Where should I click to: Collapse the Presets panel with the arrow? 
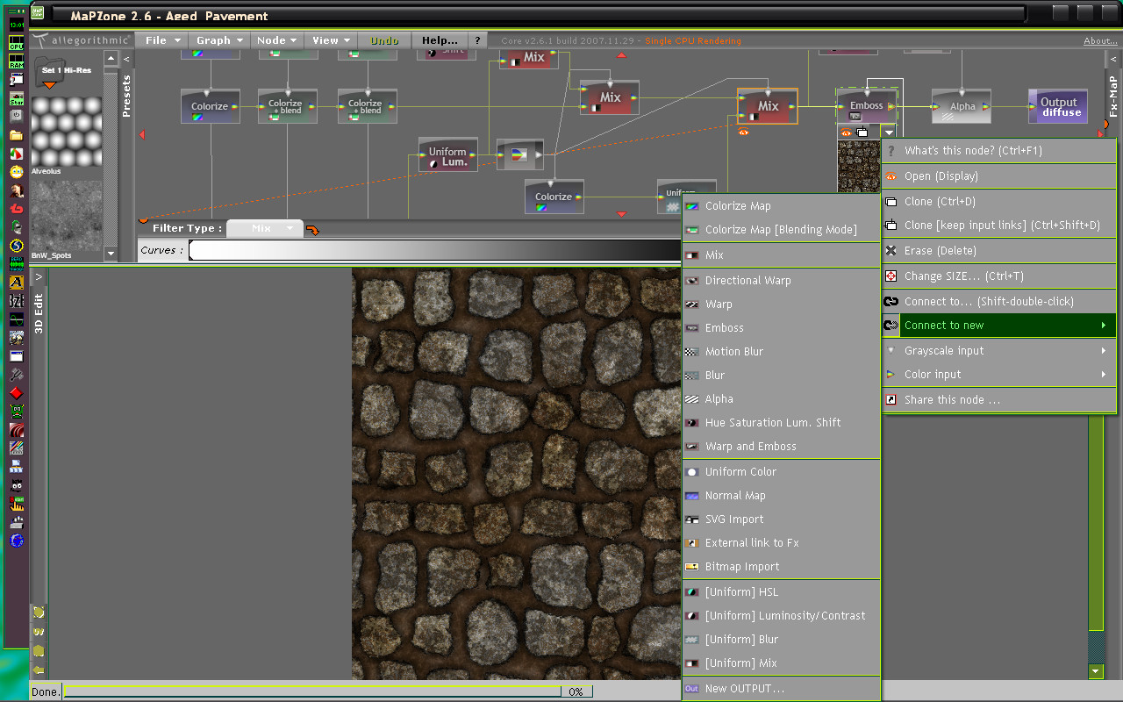point(127,60)
